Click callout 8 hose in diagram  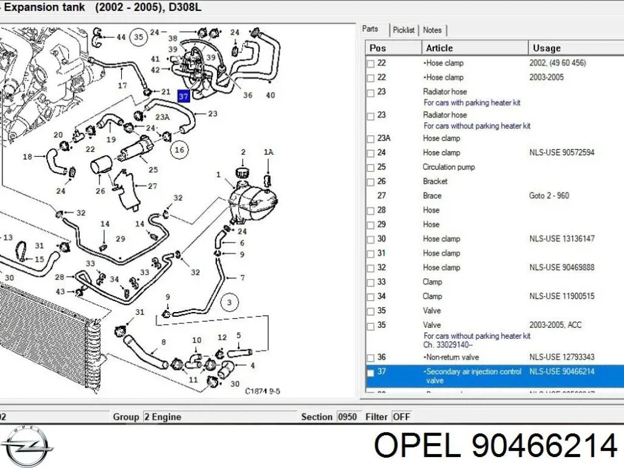(x=163, y=342)
